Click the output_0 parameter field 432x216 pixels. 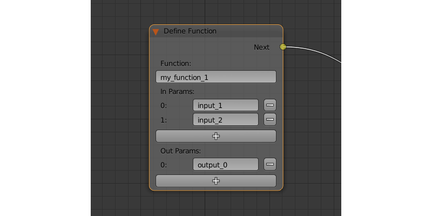(226, 164)
